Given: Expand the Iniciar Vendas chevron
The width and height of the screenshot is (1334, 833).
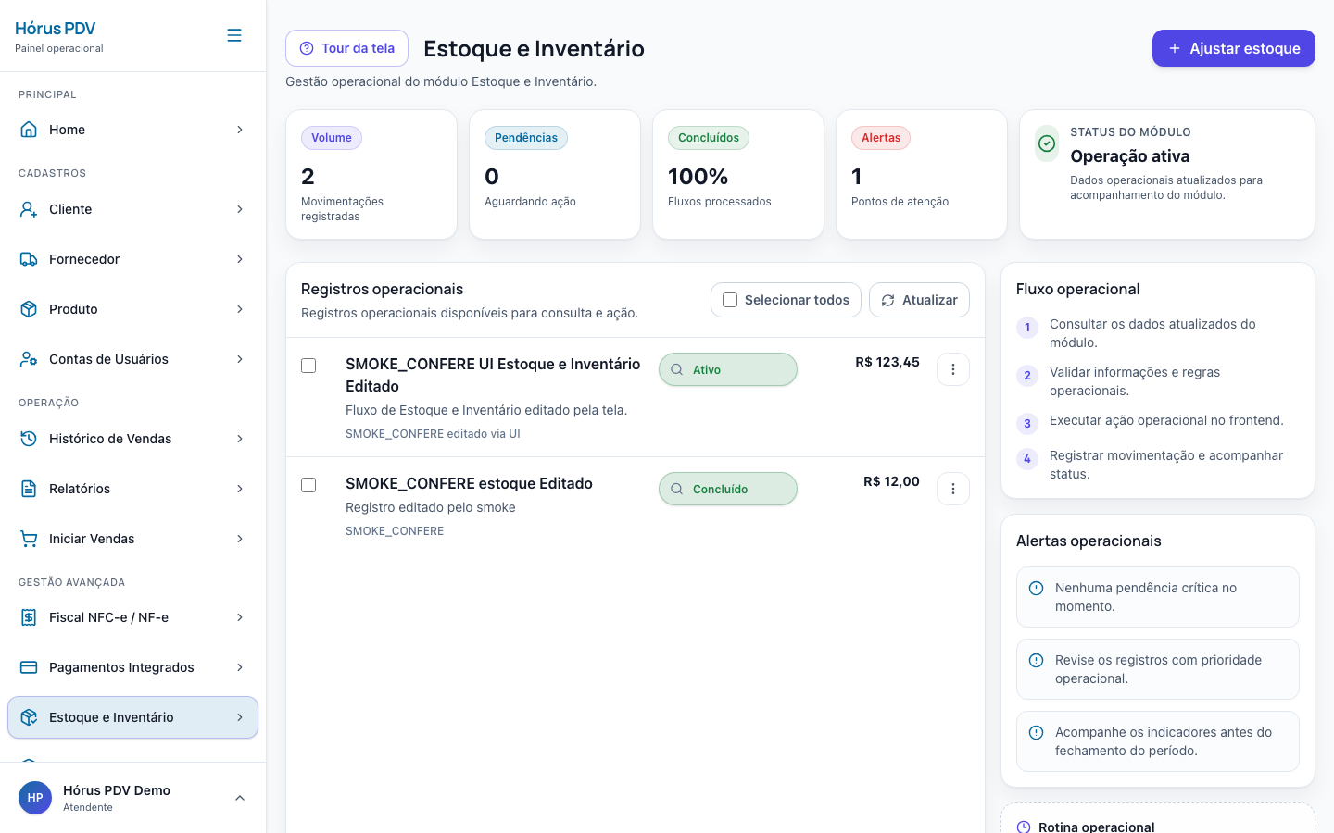Looking at the screenshot, I should pos(240,539).
